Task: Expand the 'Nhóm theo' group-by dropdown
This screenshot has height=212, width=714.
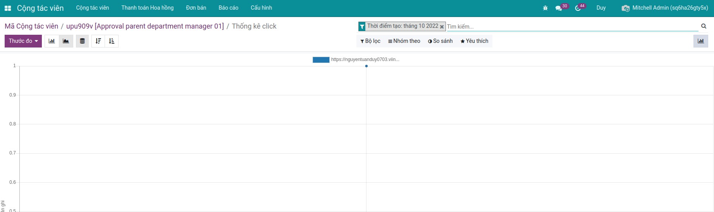Action: (404, 41)
